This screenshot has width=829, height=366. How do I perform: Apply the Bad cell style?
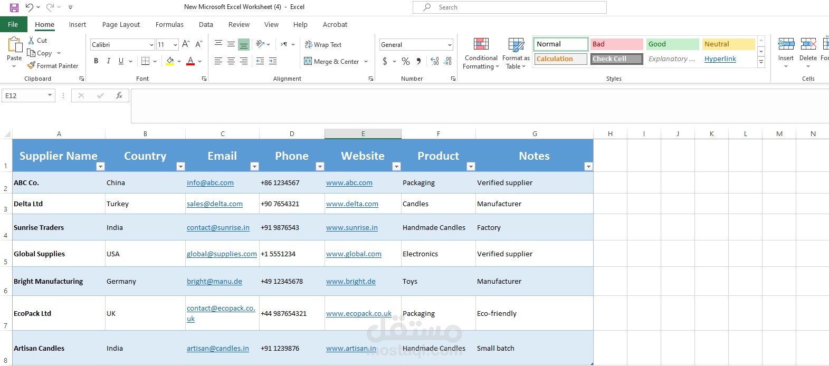coord(616,44)
